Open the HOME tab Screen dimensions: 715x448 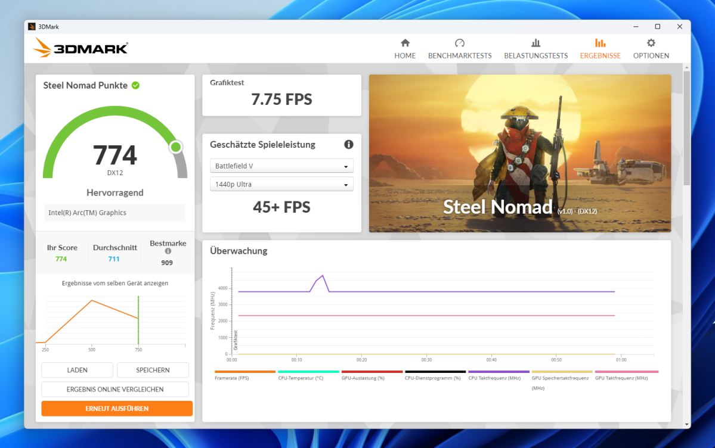point(405,49)
